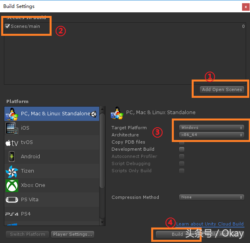Toggle the Autoconnect Profiler checkbox
Screen dimensions: 250x243
click(182, 157)
